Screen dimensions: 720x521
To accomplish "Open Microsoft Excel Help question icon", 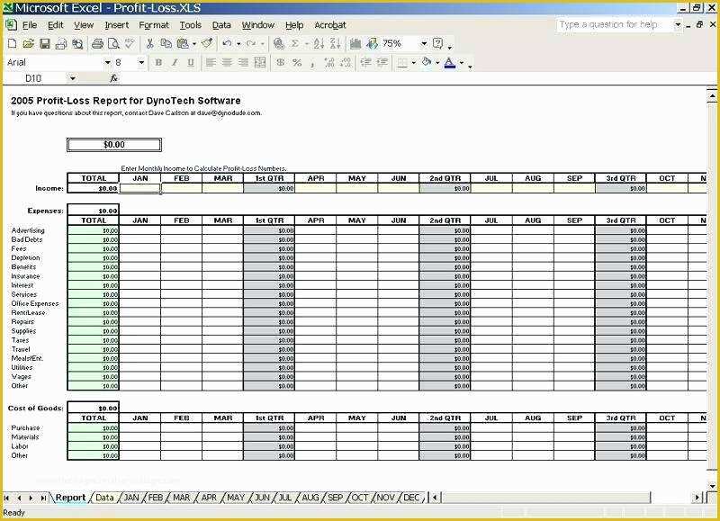I will pos(438,43).
